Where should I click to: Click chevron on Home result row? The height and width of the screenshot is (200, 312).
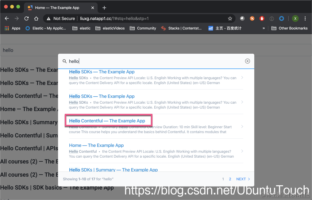(x=242, y=151)
